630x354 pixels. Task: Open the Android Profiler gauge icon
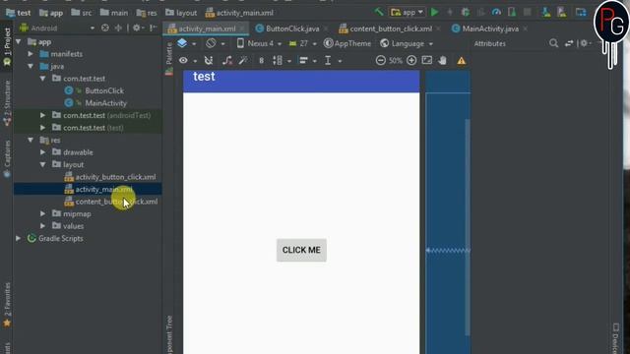coord(496,13)
